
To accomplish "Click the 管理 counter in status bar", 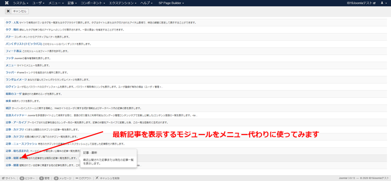I will tap(44, 178).
